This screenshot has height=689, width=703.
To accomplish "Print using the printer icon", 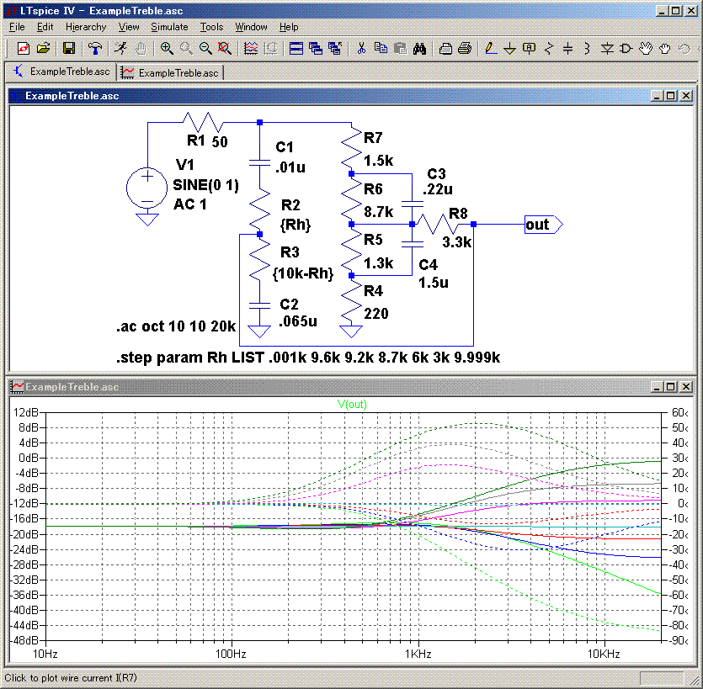I will [465, 48].
